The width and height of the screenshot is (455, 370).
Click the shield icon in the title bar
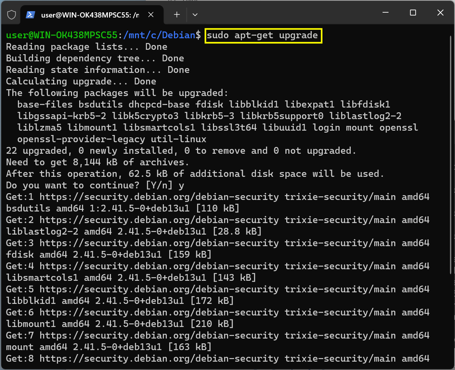click(x=12, y=14)
